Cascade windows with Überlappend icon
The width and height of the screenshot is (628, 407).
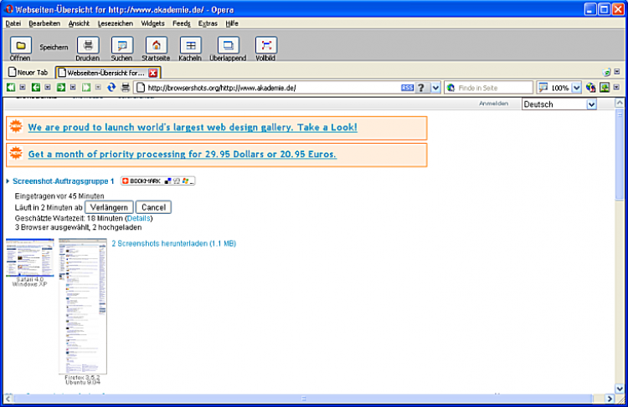[228, 46]
